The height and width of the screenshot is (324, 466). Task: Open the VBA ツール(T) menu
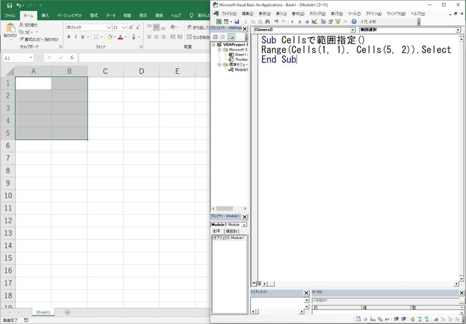pos(354,13)
